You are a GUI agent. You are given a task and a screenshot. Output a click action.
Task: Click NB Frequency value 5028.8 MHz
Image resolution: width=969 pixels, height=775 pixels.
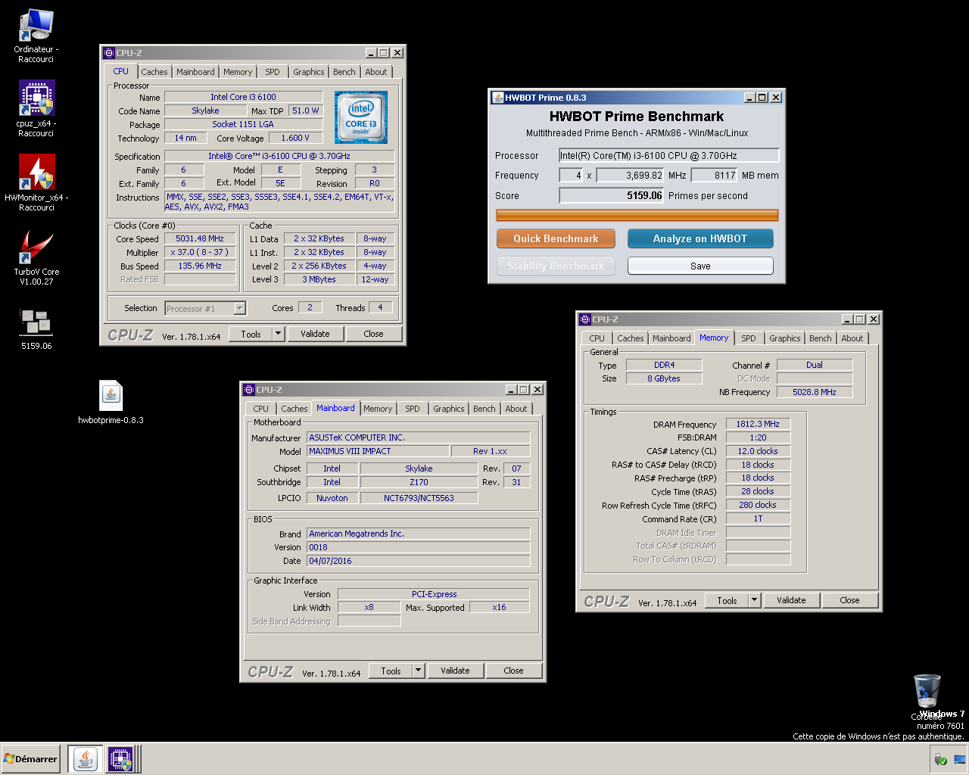click(x=815, y=392)
